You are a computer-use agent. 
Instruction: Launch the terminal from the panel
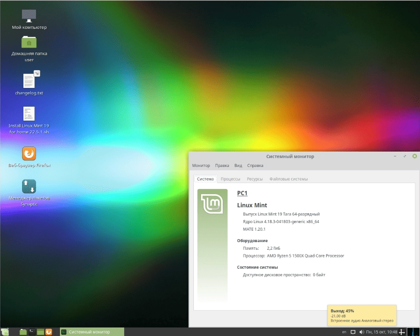click(x=32, y=332)
